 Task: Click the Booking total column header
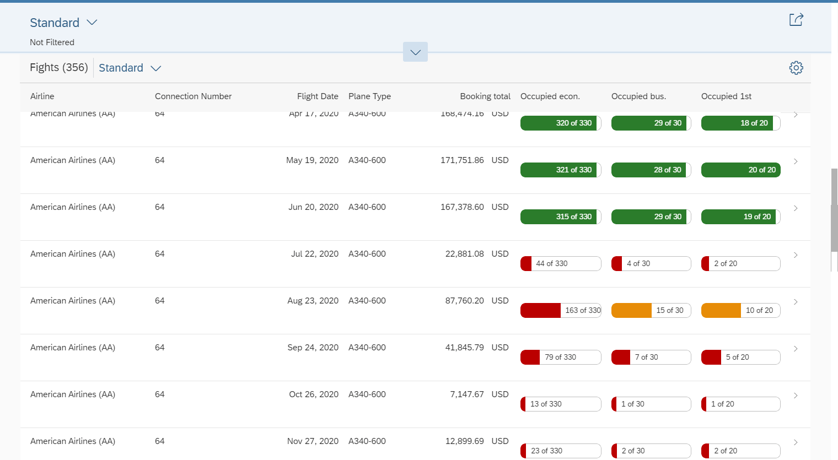click(x=485, y=96)
